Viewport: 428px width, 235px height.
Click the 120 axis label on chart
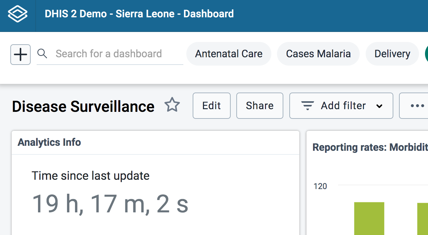[x=320, y=186]
